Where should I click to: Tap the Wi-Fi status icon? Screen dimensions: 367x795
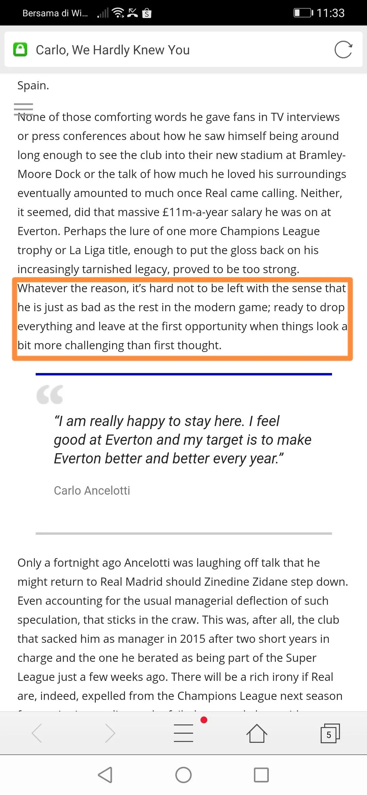118,13
